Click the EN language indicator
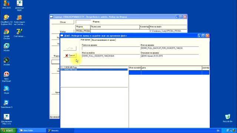The height and width of the screenshot is (133, 237). [x=218, y=130]
